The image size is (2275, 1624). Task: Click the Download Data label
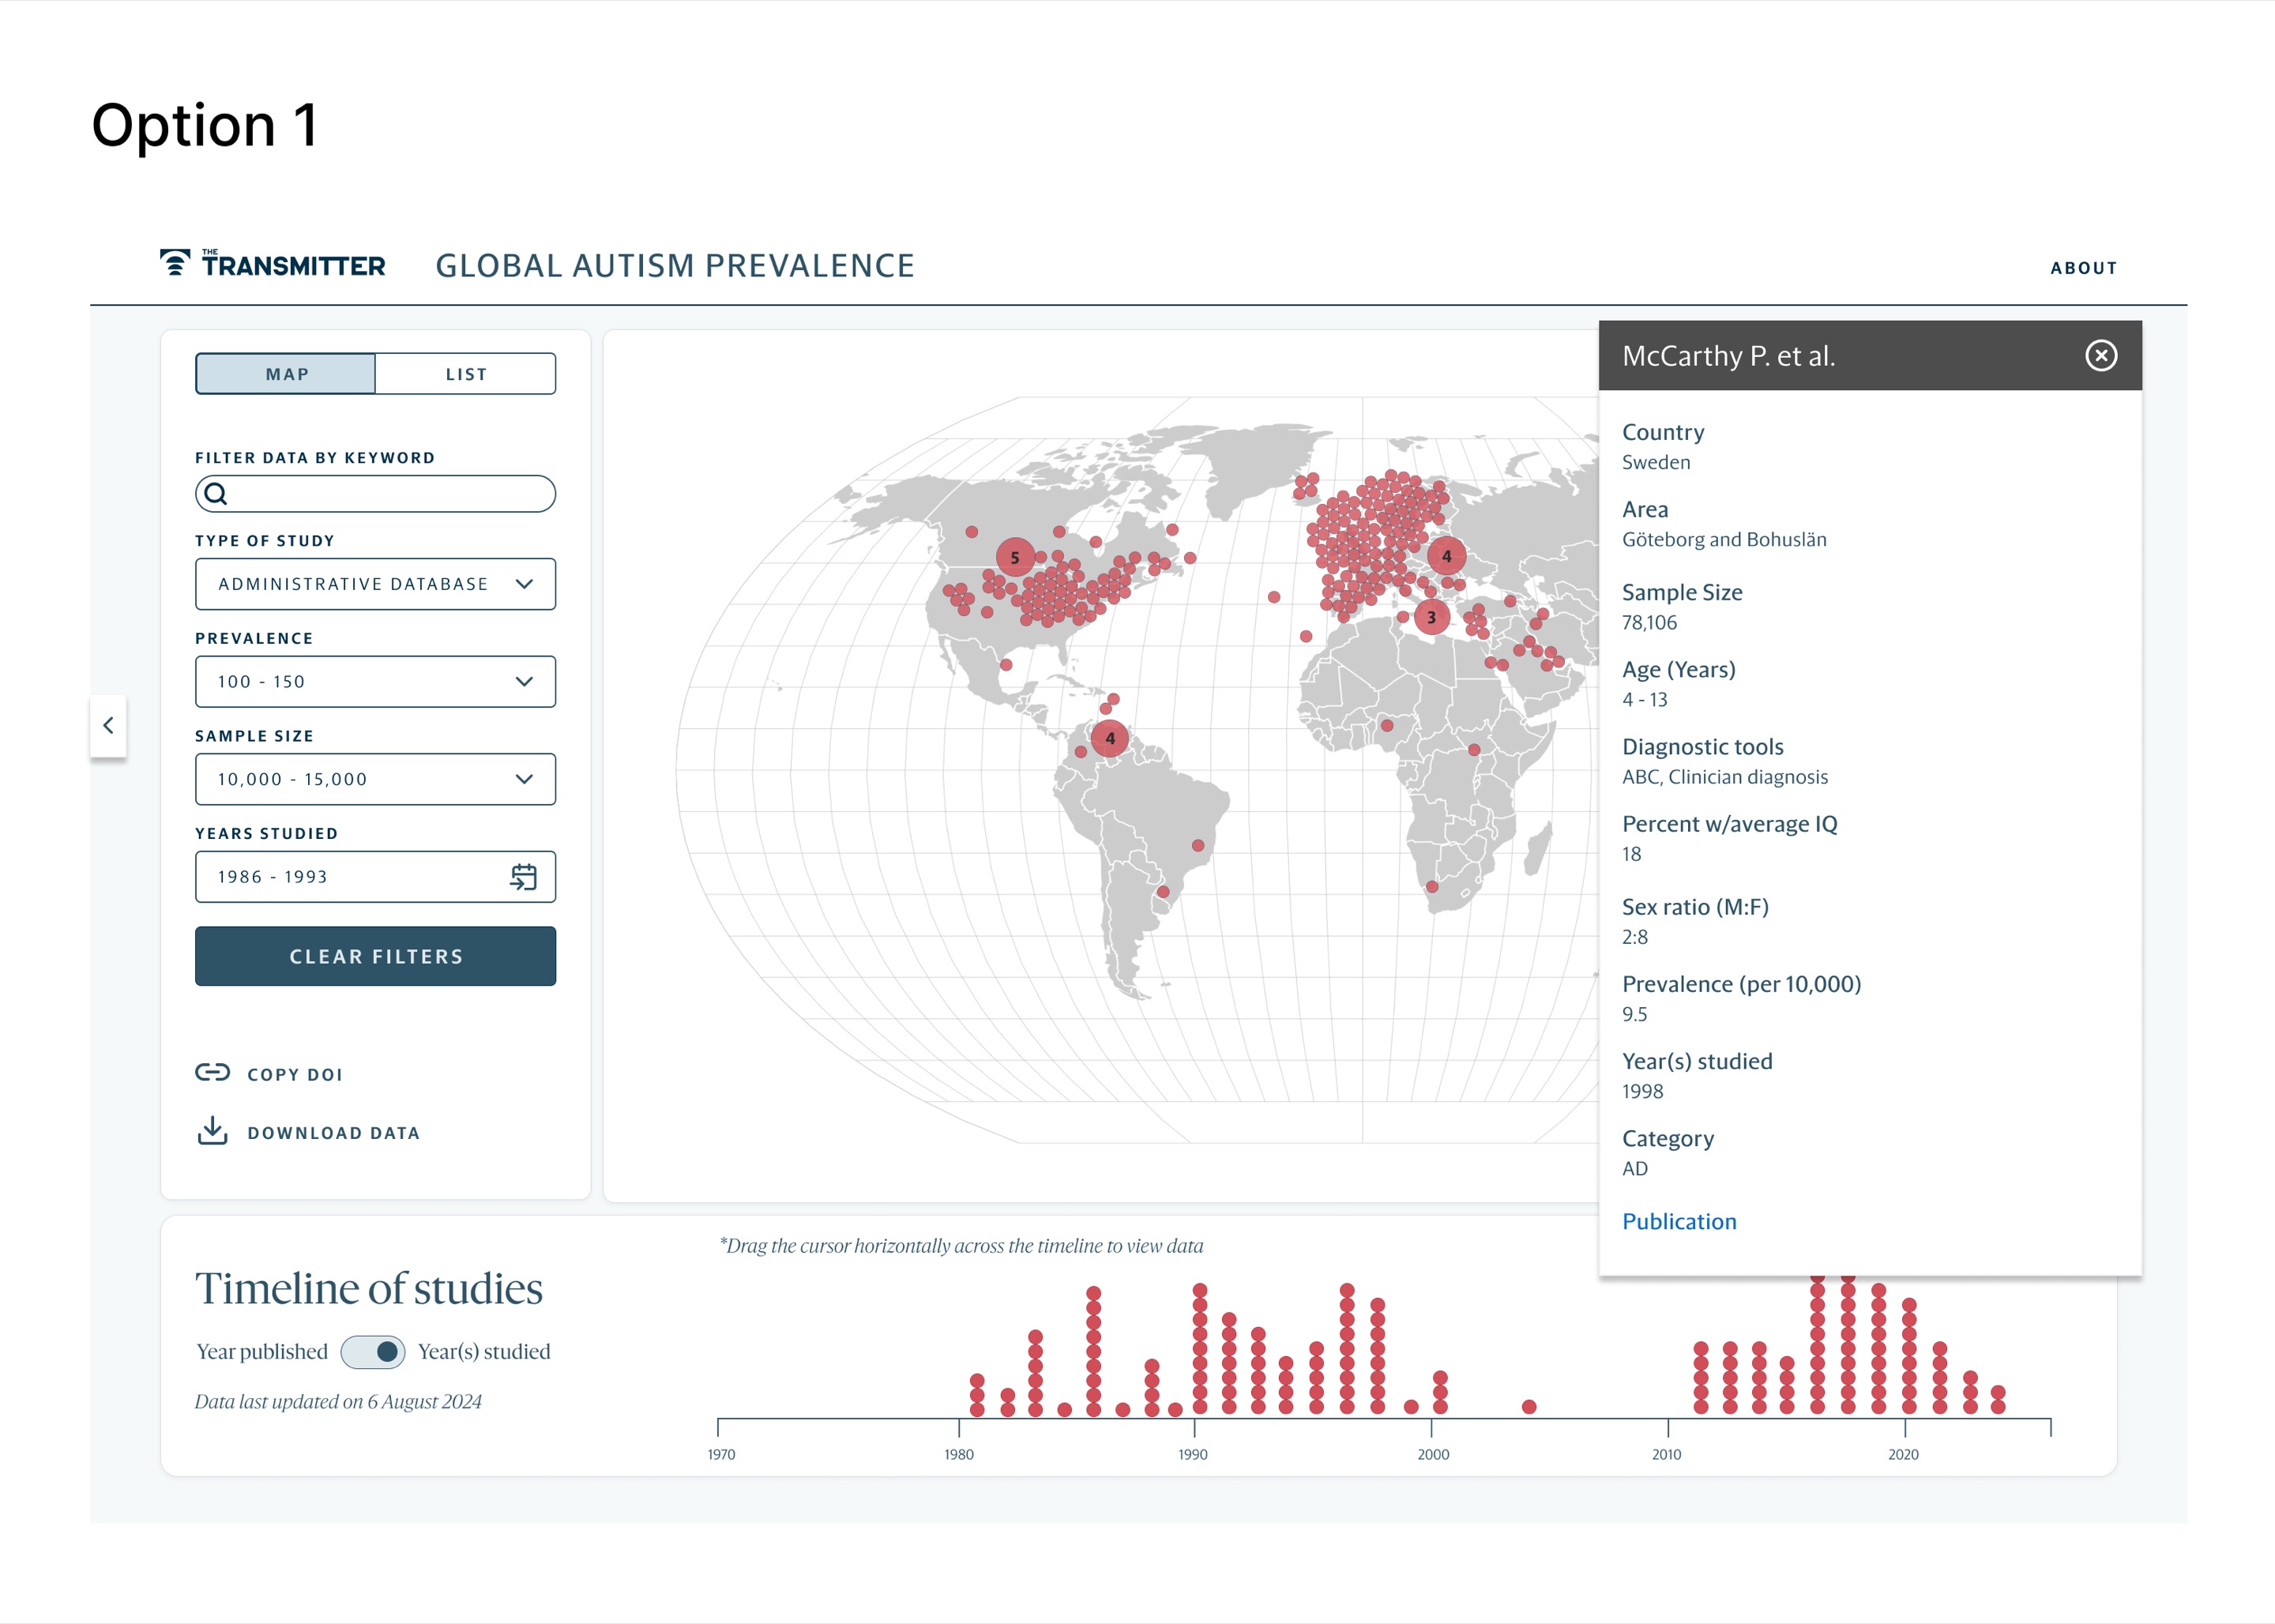(334, 1133)
